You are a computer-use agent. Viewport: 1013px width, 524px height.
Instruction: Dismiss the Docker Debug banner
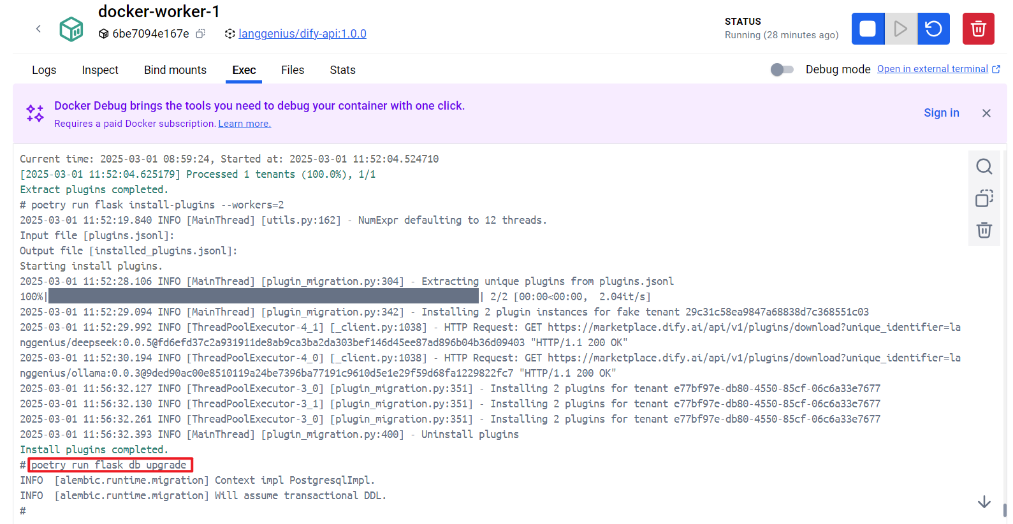click(986, 113)
